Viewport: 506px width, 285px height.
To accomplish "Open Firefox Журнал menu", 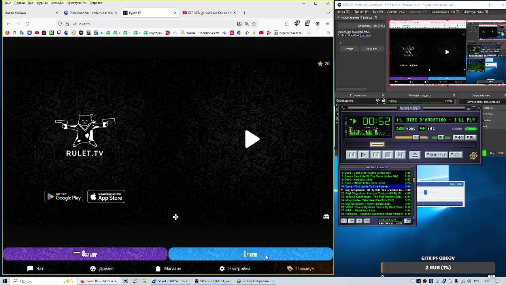I will 42,3.
